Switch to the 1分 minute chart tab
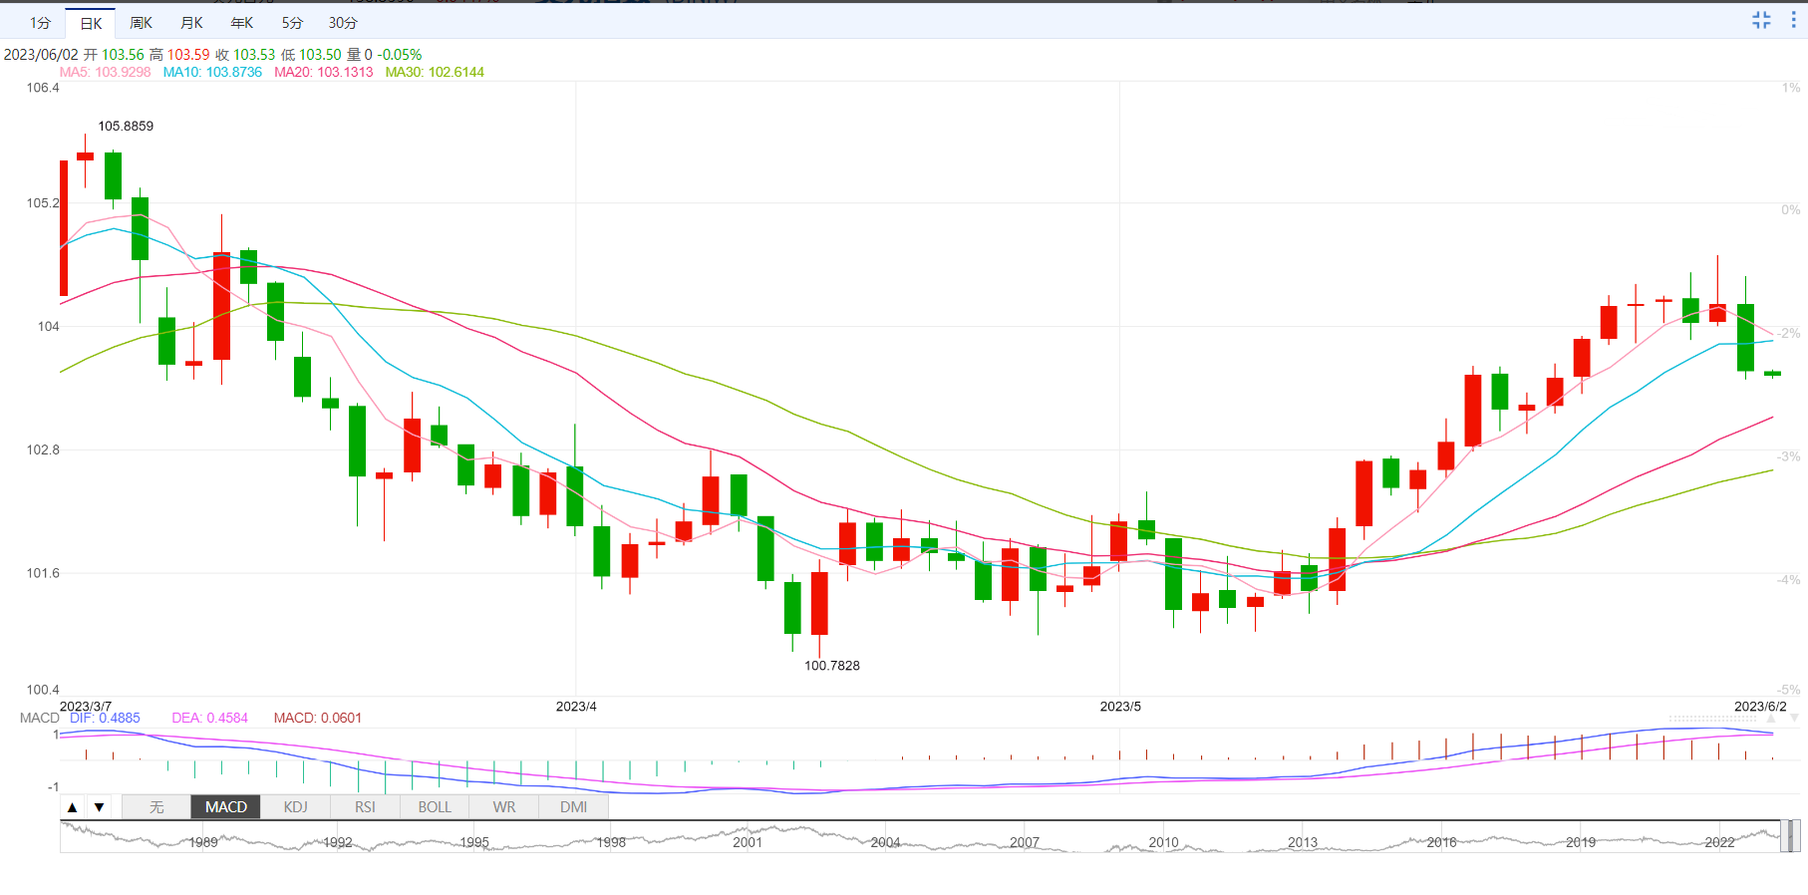The image size is (1808, 895). pos(40,23)
